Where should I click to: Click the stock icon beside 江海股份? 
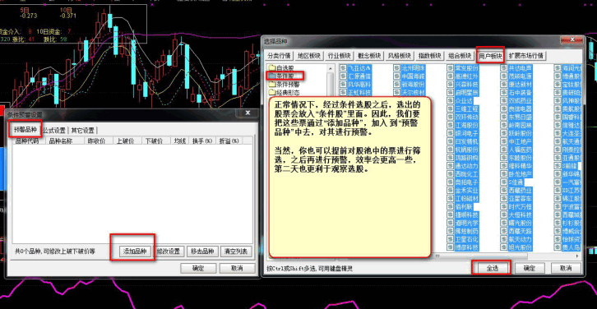pyautogui.click(x=451, y=125)
